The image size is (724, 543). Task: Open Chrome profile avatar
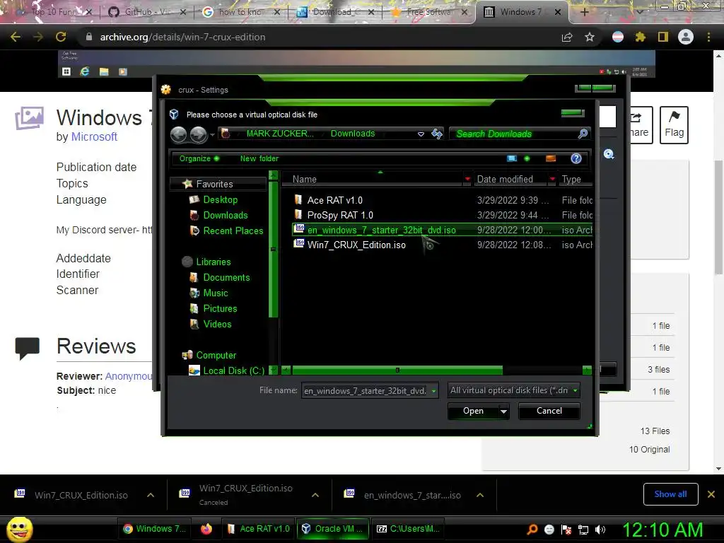686,37
